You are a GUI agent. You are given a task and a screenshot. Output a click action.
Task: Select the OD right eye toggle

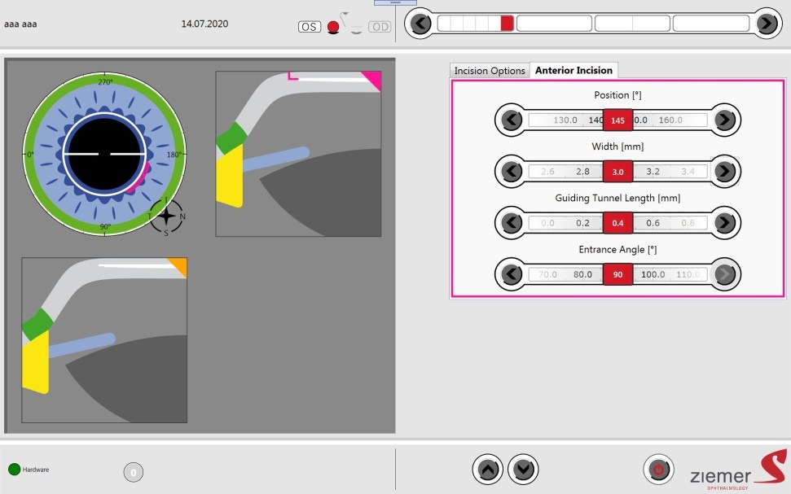(x=380, y=27)
